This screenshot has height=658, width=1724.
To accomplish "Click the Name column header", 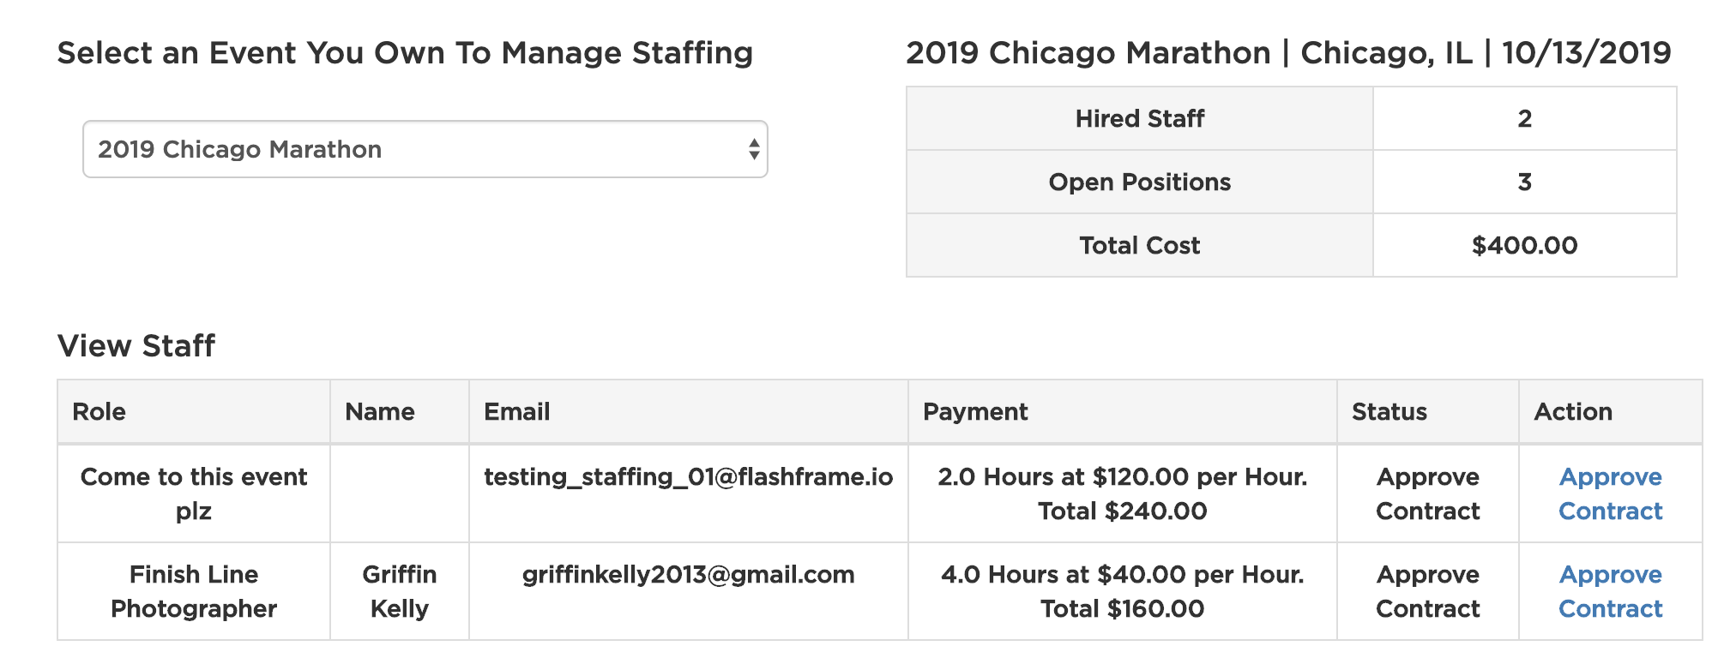I will [380, 412].
